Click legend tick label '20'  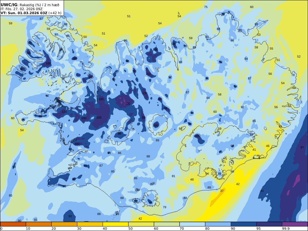pyautogui.click(x=54, y=229)
